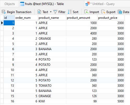This screenshot has height=105, width=130.
Task: Open the Filter funnel icon
Action: click(x=55, y=12)
